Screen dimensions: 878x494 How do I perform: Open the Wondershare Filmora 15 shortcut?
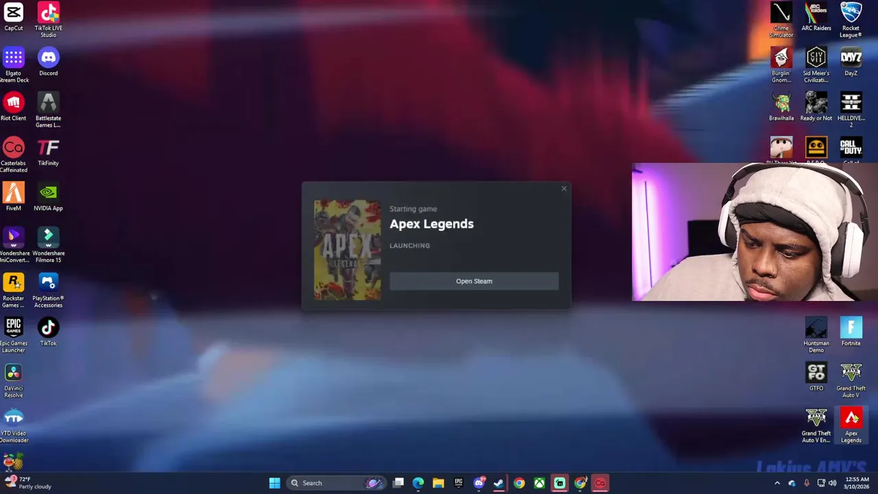48,246
